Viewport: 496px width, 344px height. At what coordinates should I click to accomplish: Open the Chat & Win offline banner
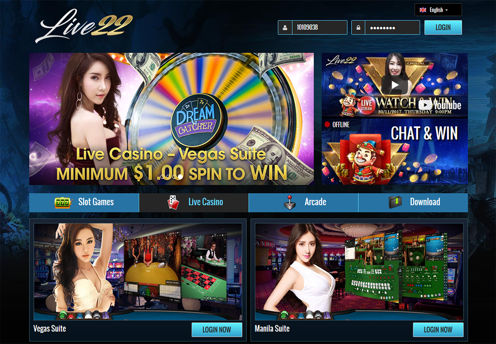point(395,152)
